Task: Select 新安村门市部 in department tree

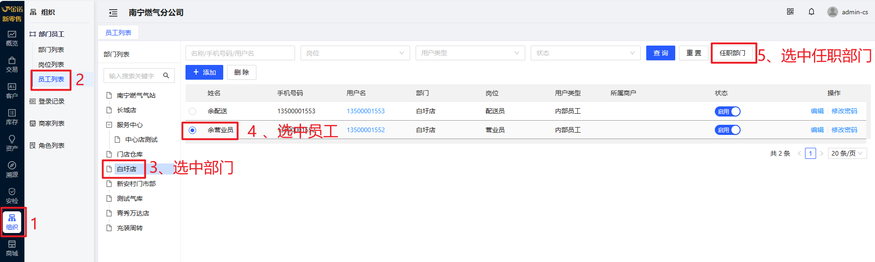Action: click(136, 184)
